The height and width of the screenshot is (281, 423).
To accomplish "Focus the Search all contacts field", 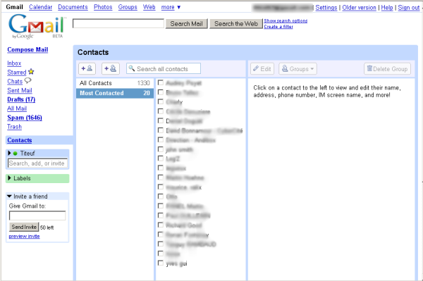I will tap(164, 68).
